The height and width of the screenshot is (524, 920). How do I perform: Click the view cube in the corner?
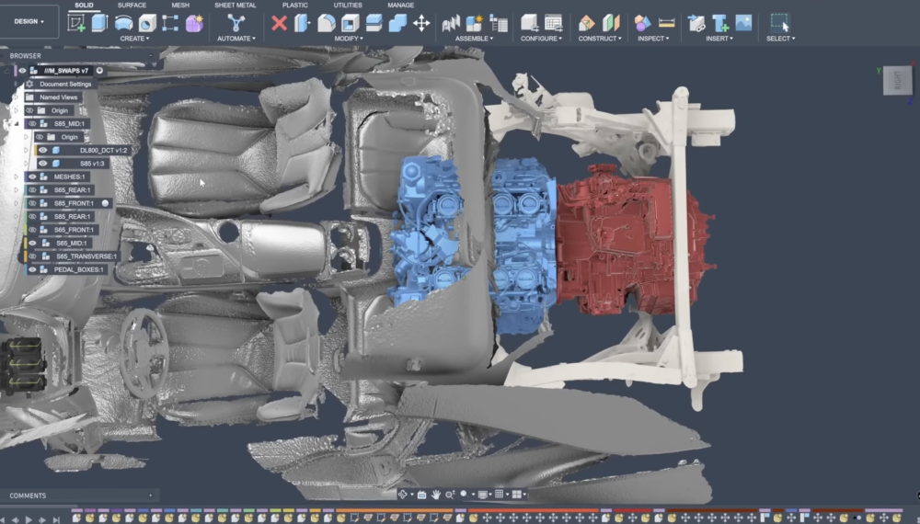897,80
